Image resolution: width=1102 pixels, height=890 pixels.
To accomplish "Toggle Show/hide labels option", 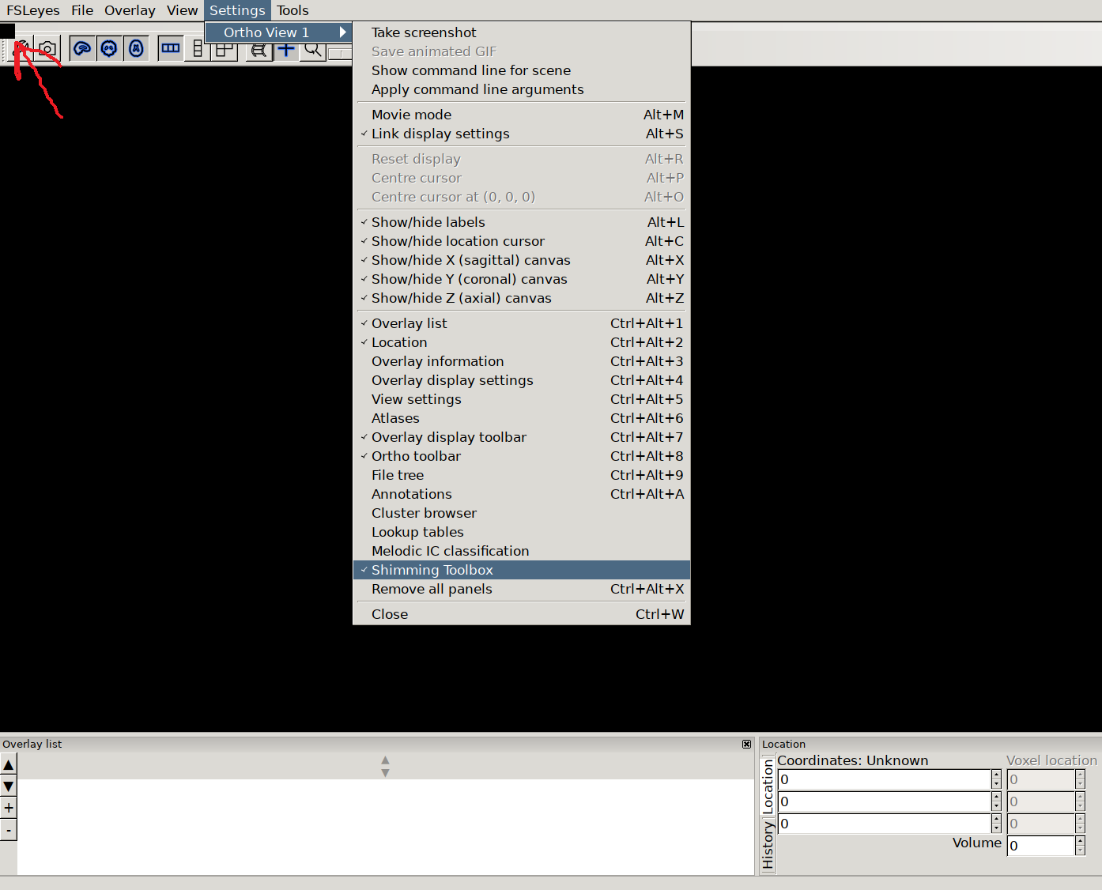I will (x=428, y=222).
